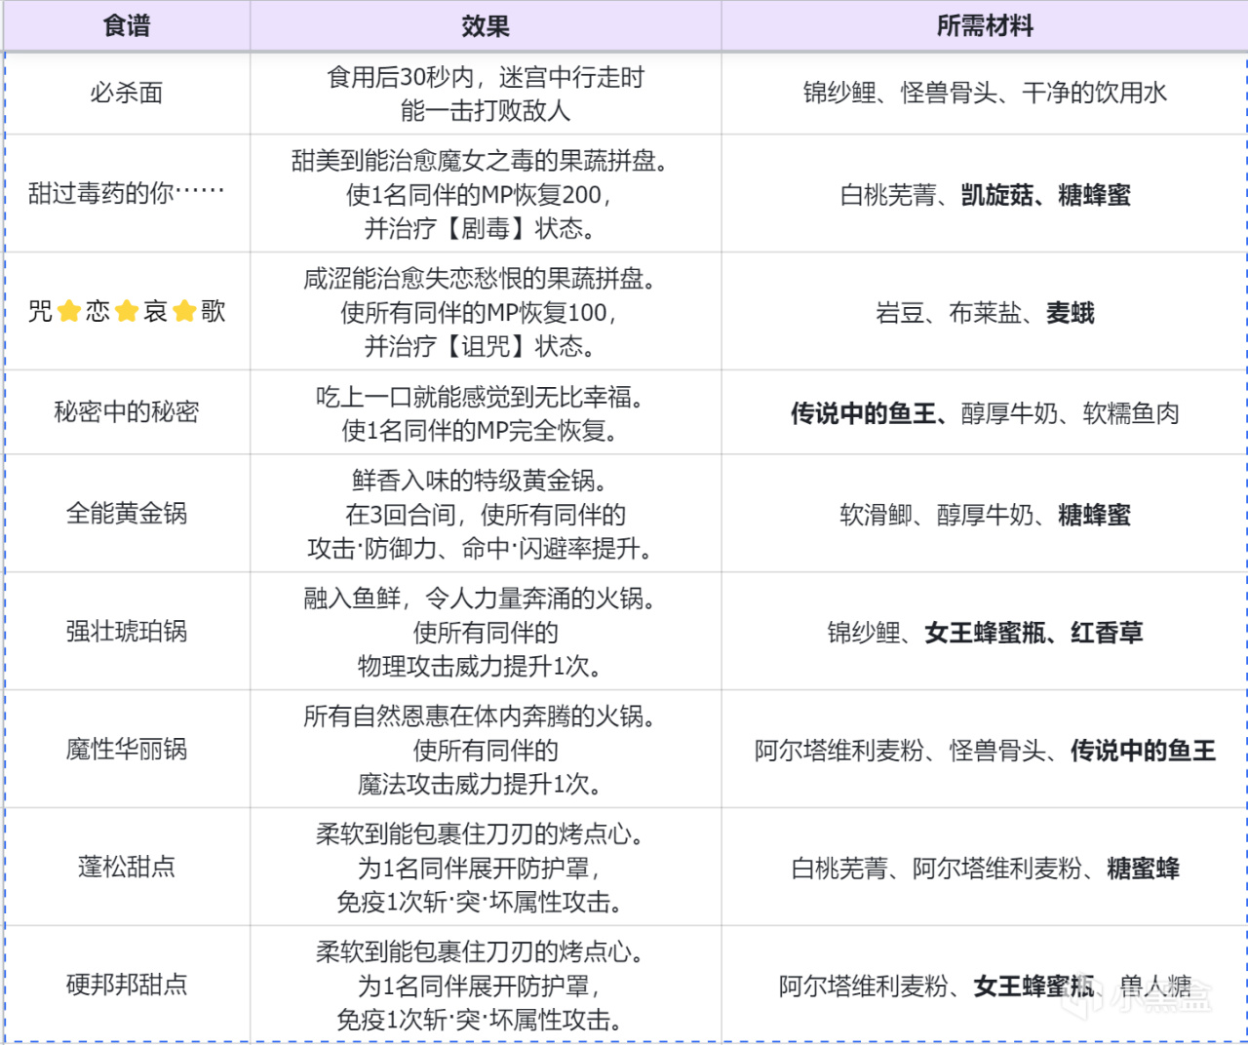The height and width of the screenshot is (1045, 1248).
Task: Select the recipe name 必杀面
Action: pos(127,94)
